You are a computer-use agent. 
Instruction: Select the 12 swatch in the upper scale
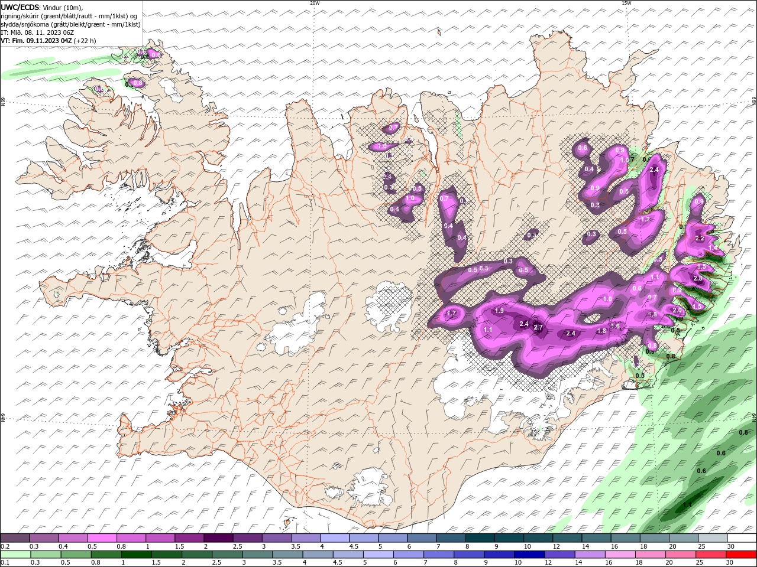[567, 538]
